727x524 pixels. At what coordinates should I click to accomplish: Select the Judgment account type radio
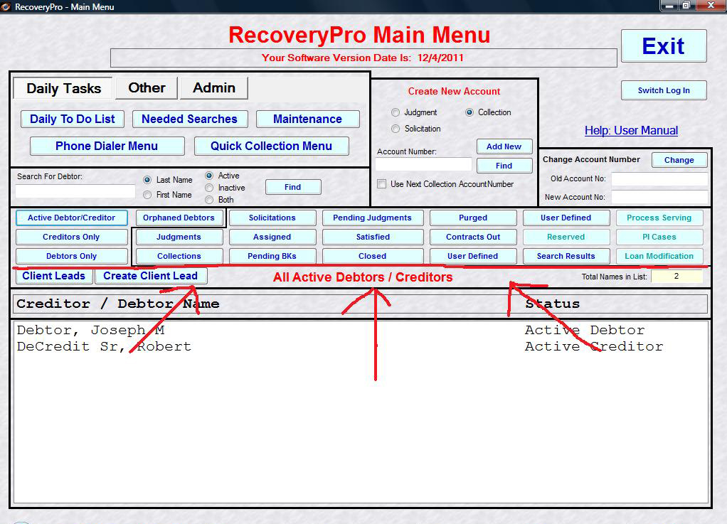[x=396, y=112]
